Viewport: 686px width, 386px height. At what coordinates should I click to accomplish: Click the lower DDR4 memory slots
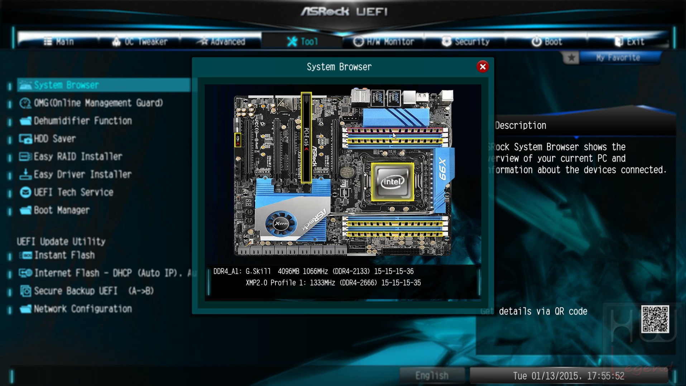point(395,226)
